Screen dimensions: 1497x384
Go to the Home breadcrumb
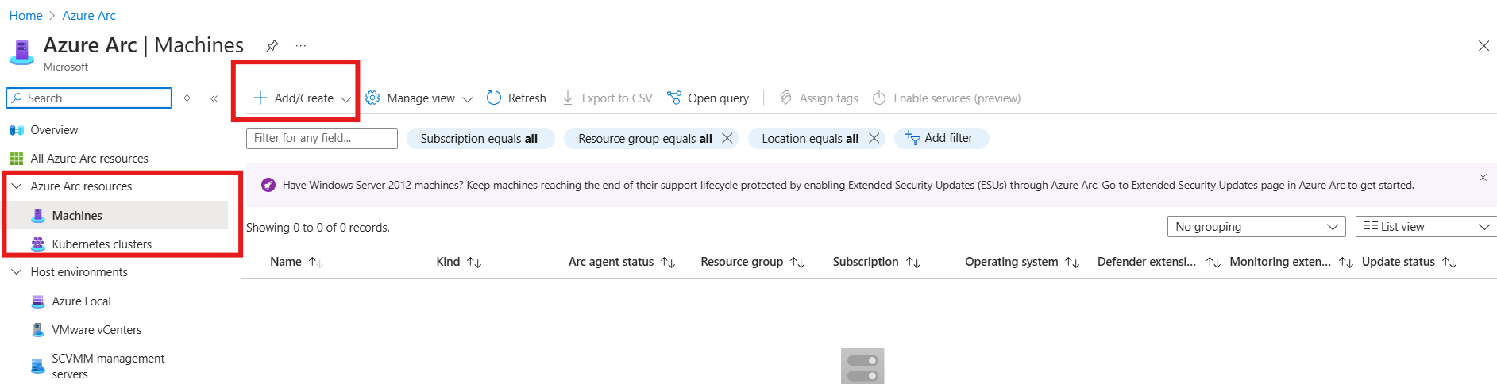[x=25, y=15]
